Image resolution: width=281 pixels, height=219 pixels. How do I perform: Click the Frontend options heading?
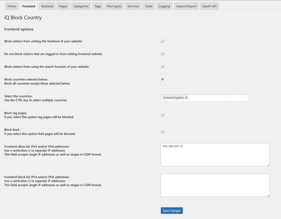[x=19, y=29]
